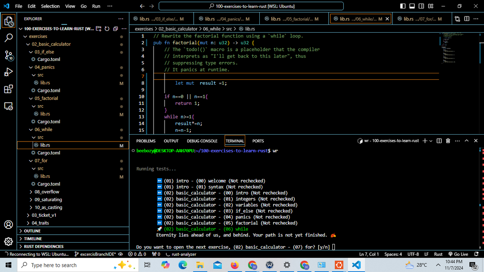Open the Remote Explorer view
Viewport: 484px width, 272px height.
pyautogui.click(x=8, y=106)
